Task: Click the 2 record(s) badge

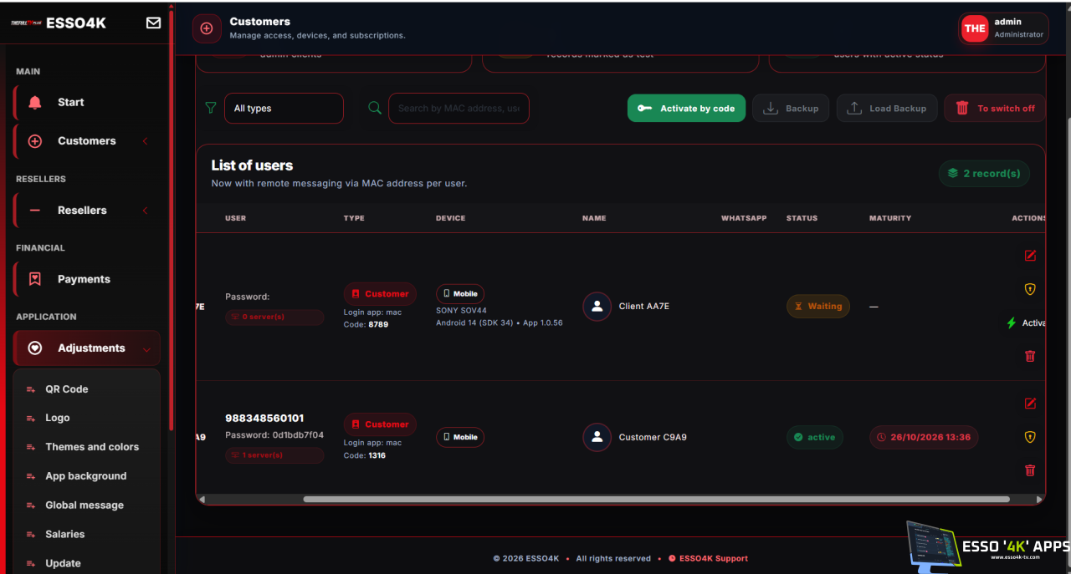Action: (984, 174)
